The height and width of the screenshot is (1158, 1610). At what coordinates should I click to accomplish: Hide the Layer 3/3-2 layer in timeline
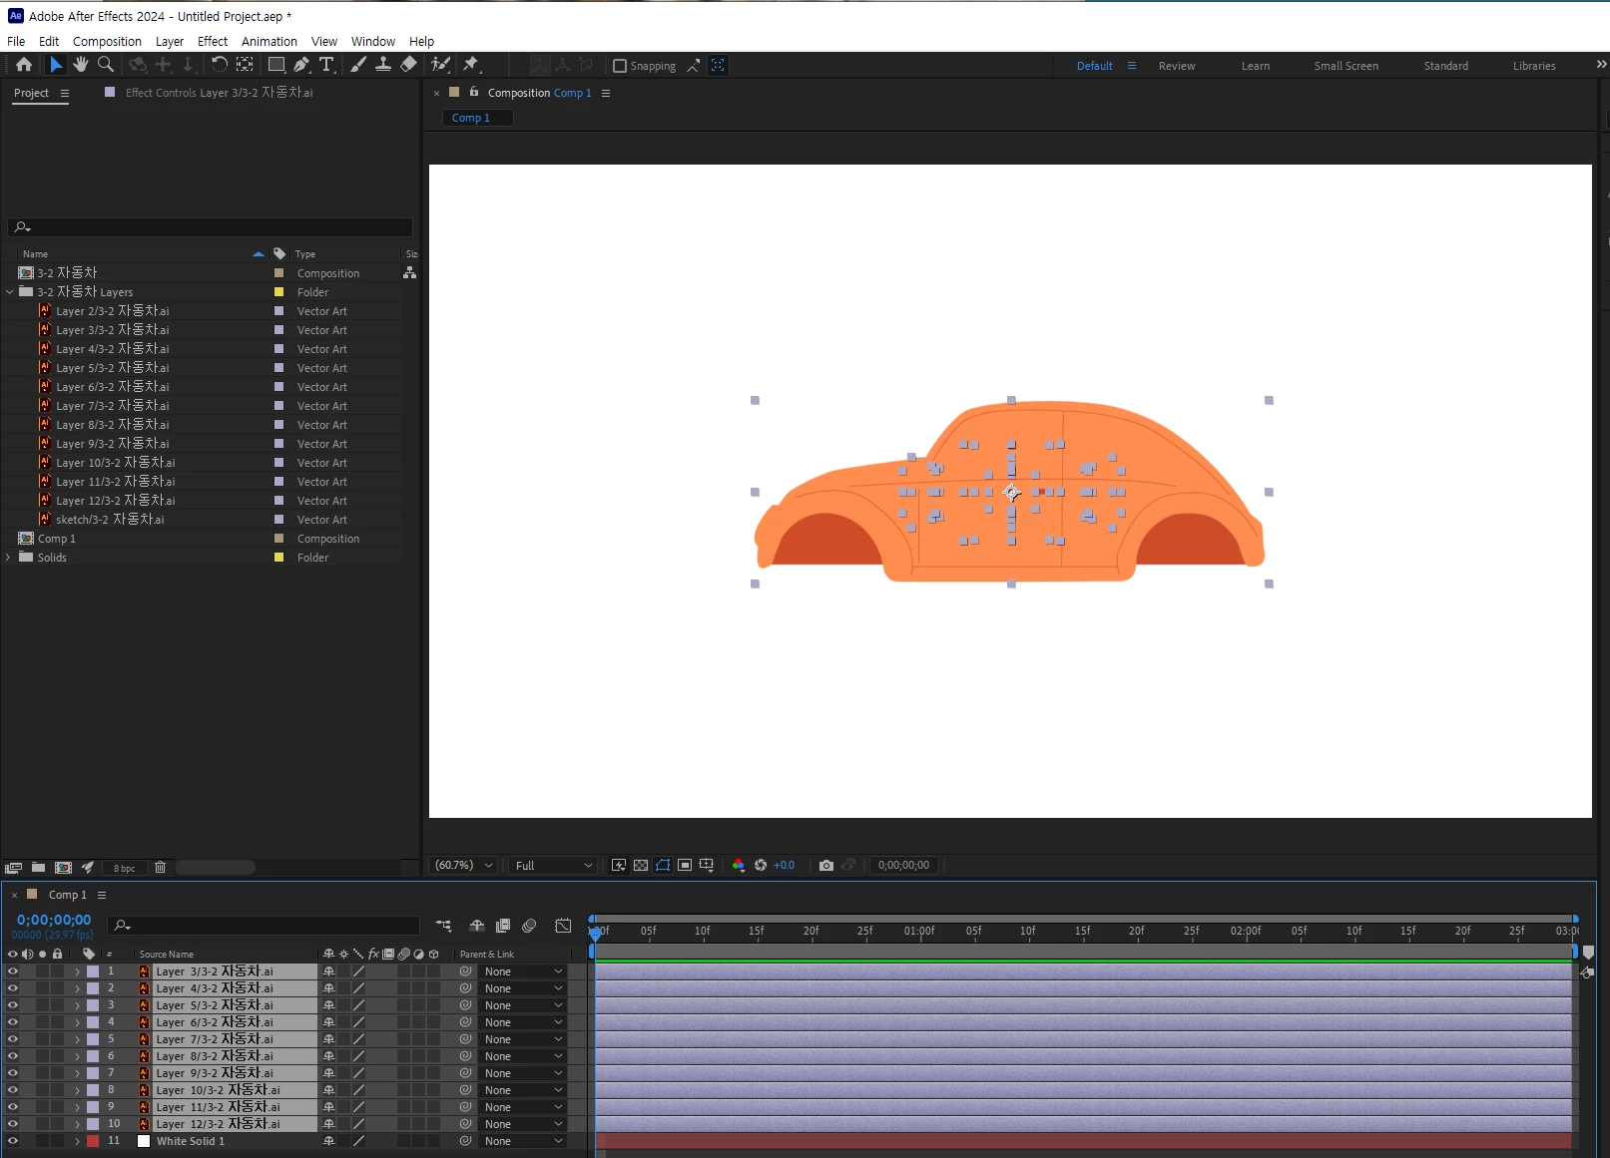(13, 971)
